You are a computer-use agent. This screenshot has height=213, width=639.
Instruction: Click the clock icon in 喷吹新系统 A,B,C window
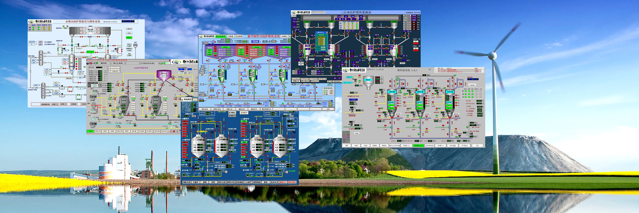click(430, 70)
